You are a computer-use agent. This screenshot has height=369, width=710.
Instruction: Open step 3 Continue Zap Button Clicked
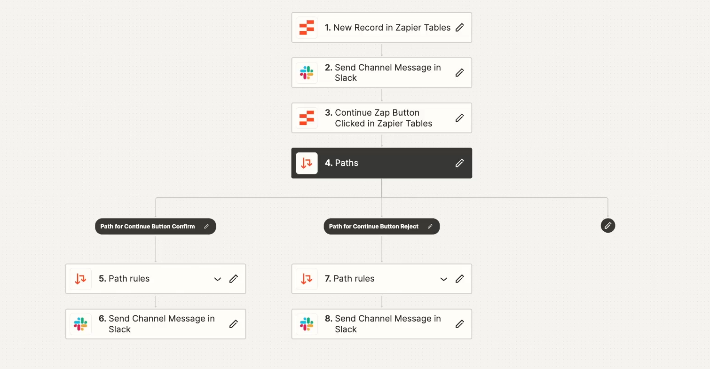[382, 118]
